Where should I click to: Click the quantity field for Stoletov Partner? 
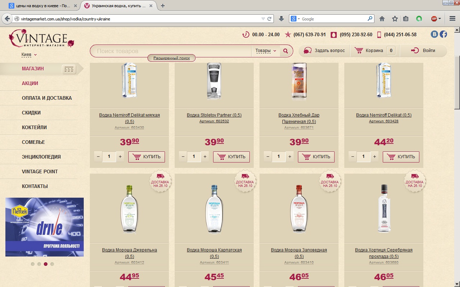tap(194, 156)
